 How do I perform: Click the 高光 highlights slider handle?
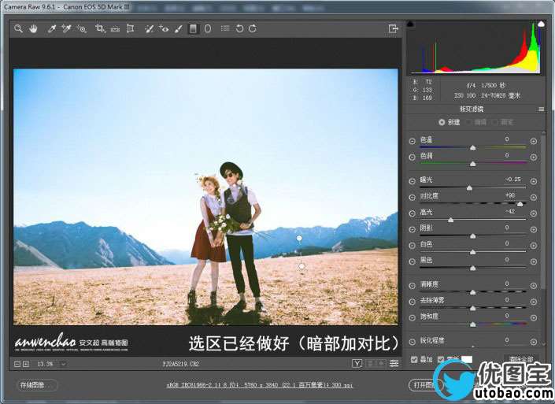[x=451, y=220]
